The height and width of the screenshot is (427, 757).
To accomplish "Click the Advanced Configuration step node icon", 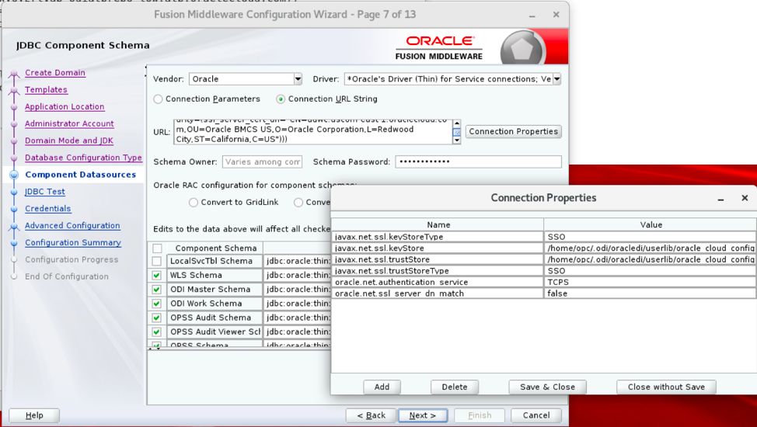I will coord(13,227).
